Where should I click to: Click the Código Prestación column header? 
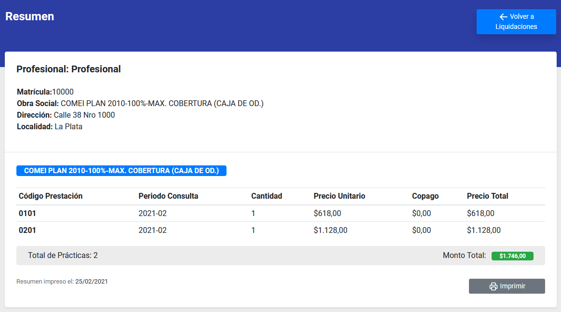50,196
